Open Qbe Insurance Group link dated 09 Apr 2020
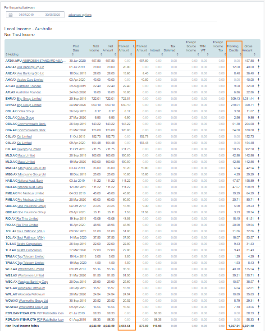 32,212
